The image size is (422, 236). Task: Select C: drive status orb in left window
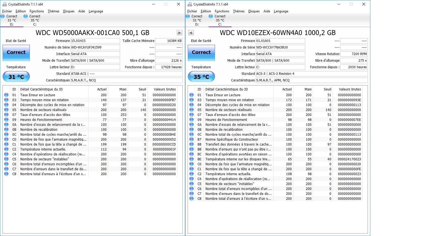coord(26,16)
